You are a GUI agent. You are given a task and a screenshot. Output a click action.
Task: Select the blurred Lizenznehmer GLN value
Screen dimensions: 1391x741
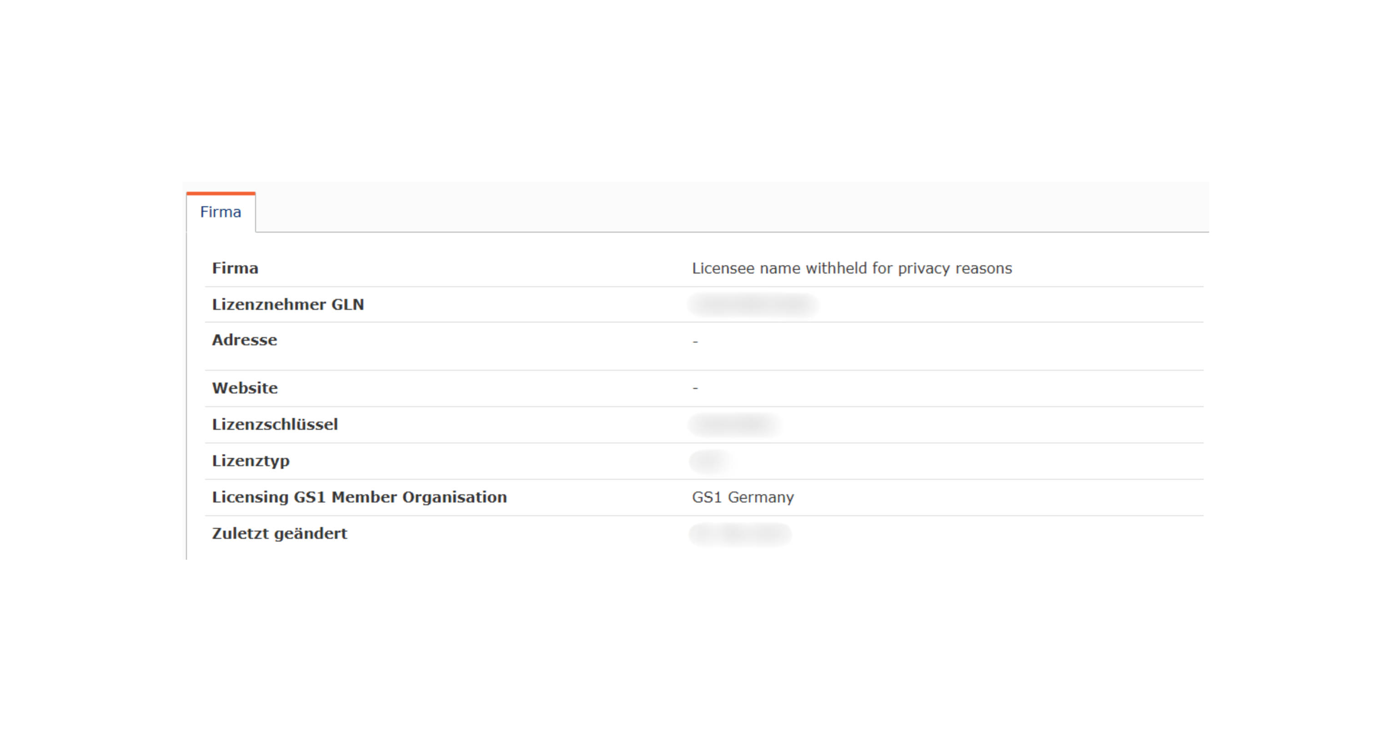click(753, 304)
